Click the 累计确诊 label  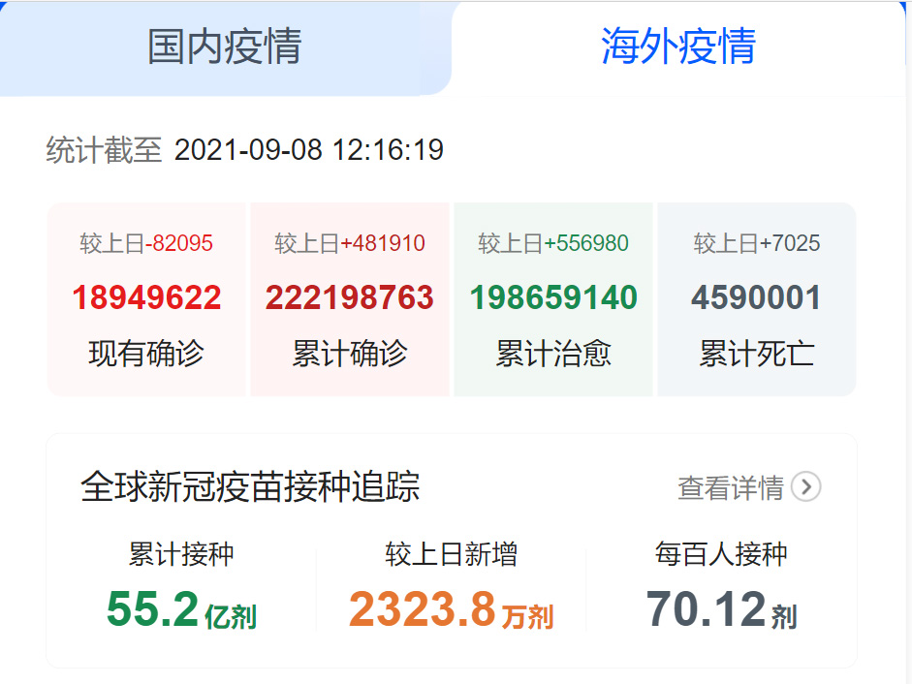pyautogui.click(x=350, y=354)
